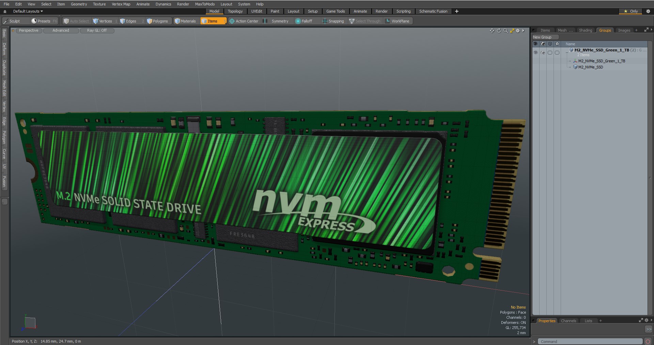The height and width of the screenshot is (345, 654).
Task: Toggle Auto Select mode
Action: click(x=76, y=21)
